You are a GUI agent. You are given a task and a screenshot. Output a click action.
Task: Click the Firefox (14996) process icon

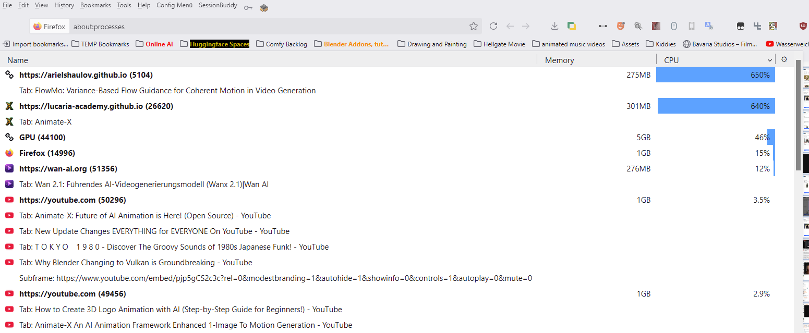(9, 153)
